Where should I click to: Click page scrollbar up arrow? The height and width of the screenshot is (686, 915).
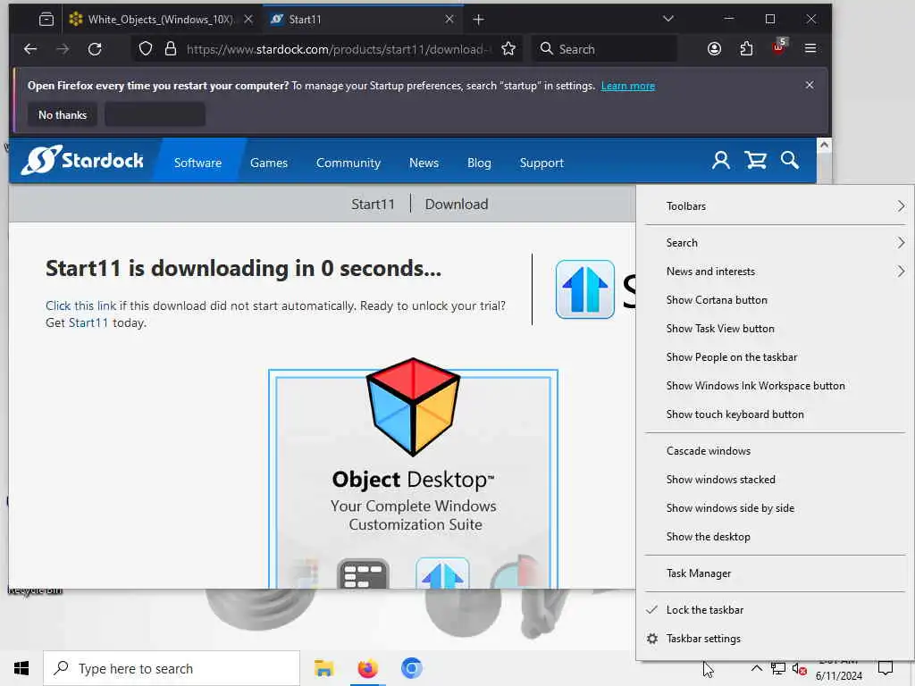(x=824, y=145)
